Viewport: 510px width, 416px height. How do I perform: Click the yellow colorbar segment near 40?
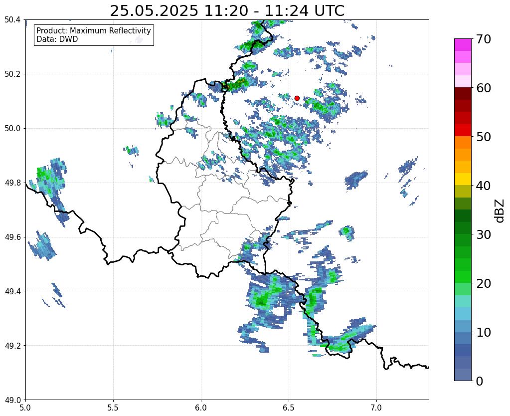click(x=463, y=179)
